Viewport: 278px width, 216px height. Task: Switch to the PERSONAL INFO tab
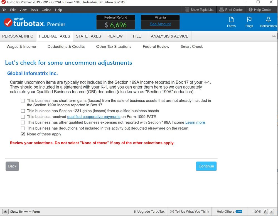(x=18, y=36)
